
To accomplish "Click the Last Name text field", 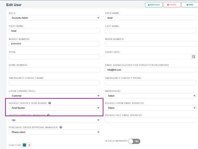I will click(150, 31).
